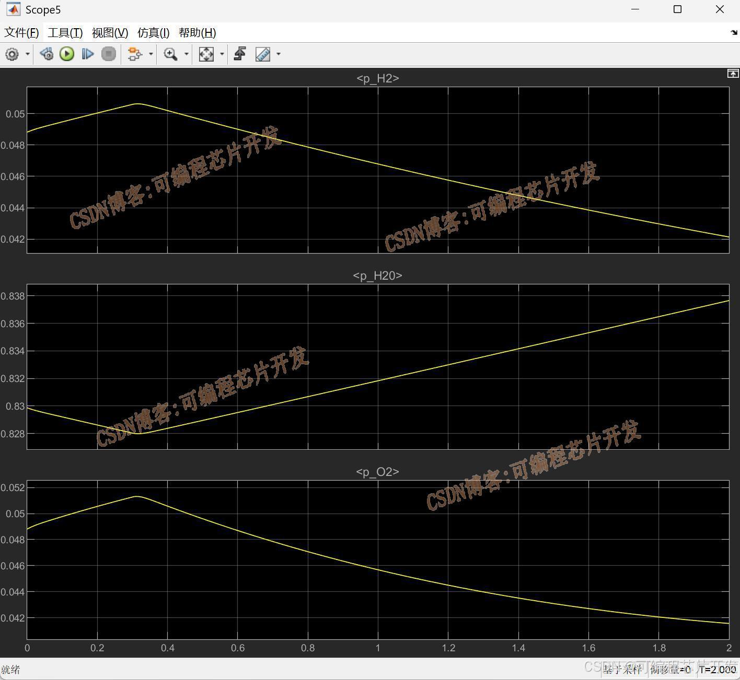Click the scale axes limits icon
Image resolution: width=740 pixels, height=680 pixels.
pyautogui.click(x=206, y=54)
